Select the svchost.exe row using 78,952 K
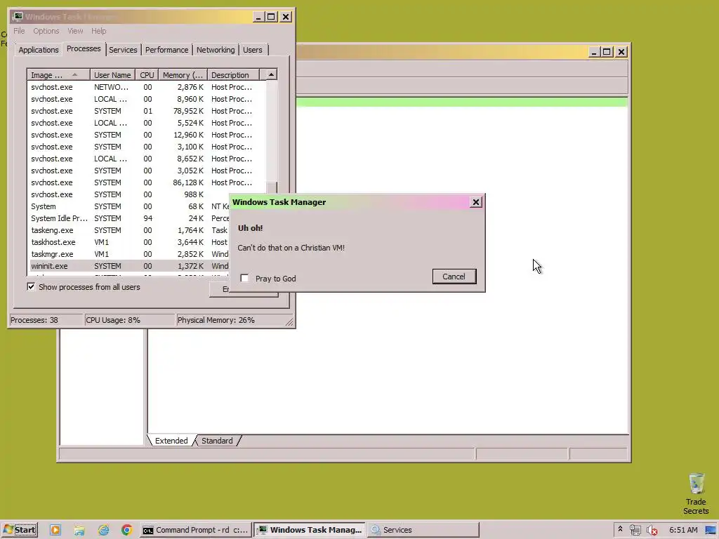Image resolution: width=719 pixels, height=539 pixels. pos(147,111)
